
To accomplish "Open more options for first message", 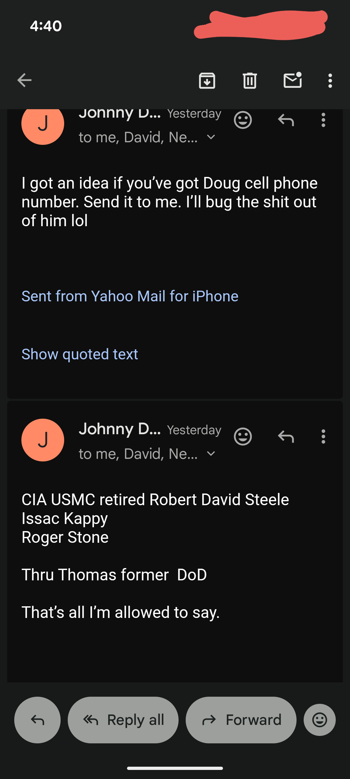I will tap(323, 120).
